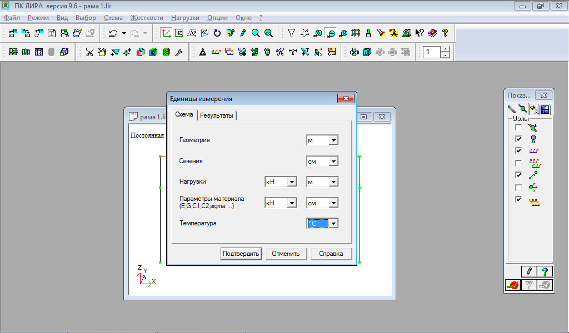Click the blue rotate view icon
569x333 pixels.
pyautogui.click(x=217, y=33)
